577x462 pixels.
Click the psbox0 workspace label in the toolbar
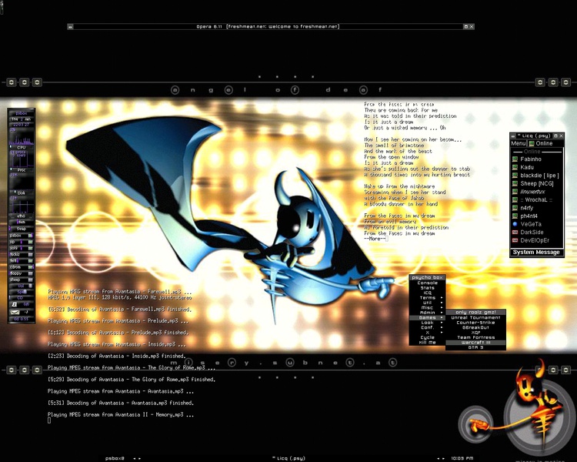coord(115,458)
